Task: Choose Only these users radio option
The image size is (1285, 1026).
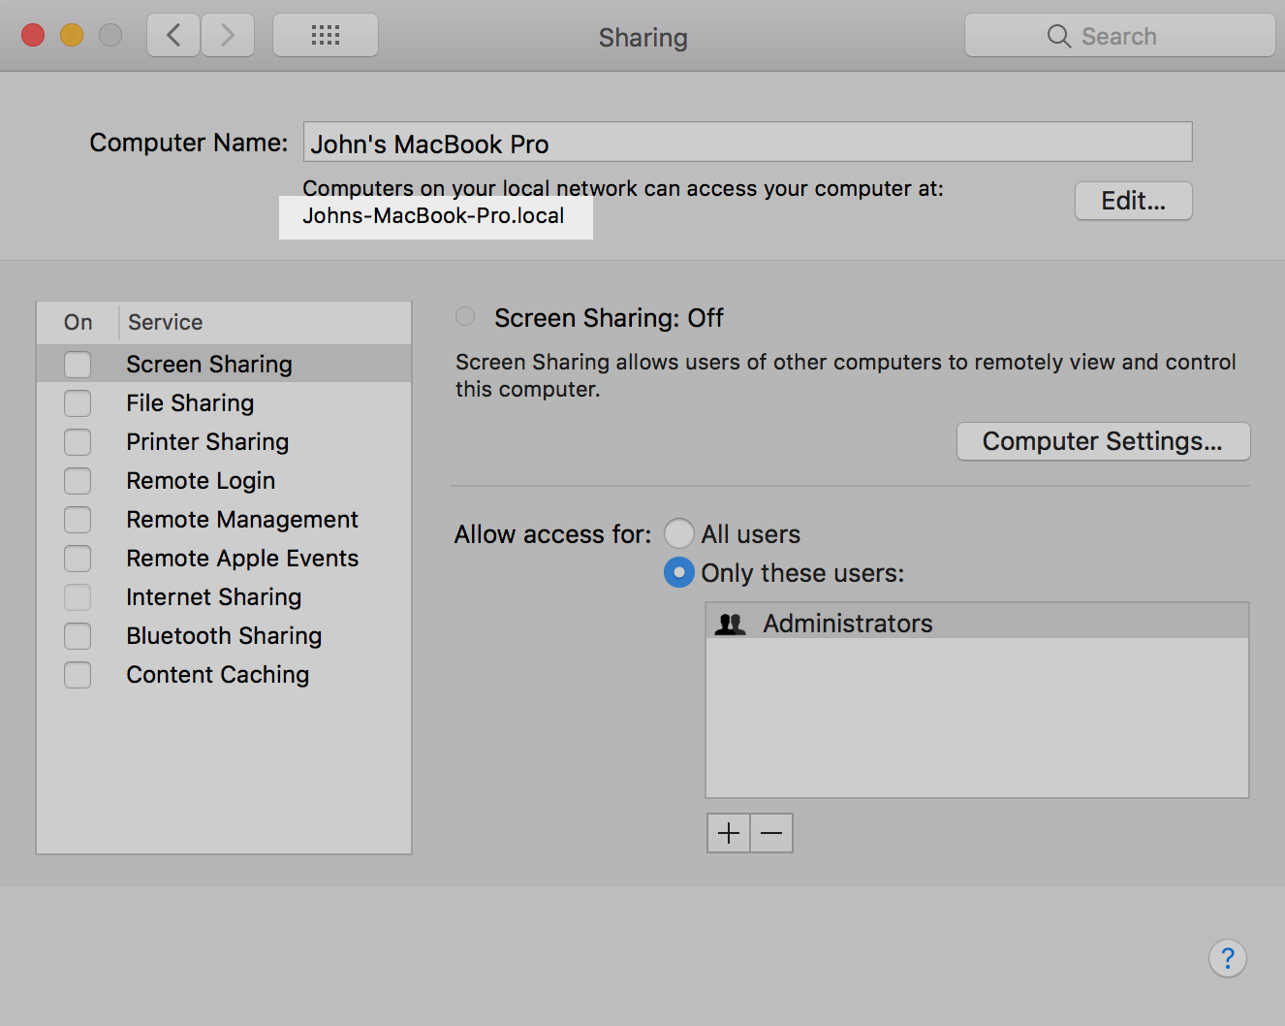Action: tap(679, 573)
